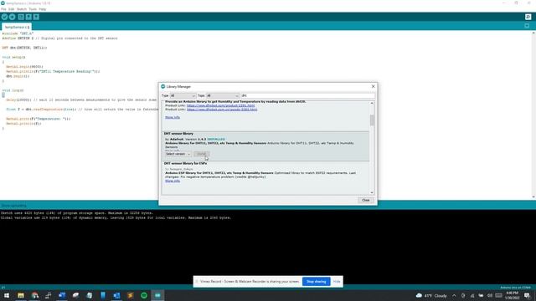Open the first Type dropdown in Library Manager

(183, 96)
